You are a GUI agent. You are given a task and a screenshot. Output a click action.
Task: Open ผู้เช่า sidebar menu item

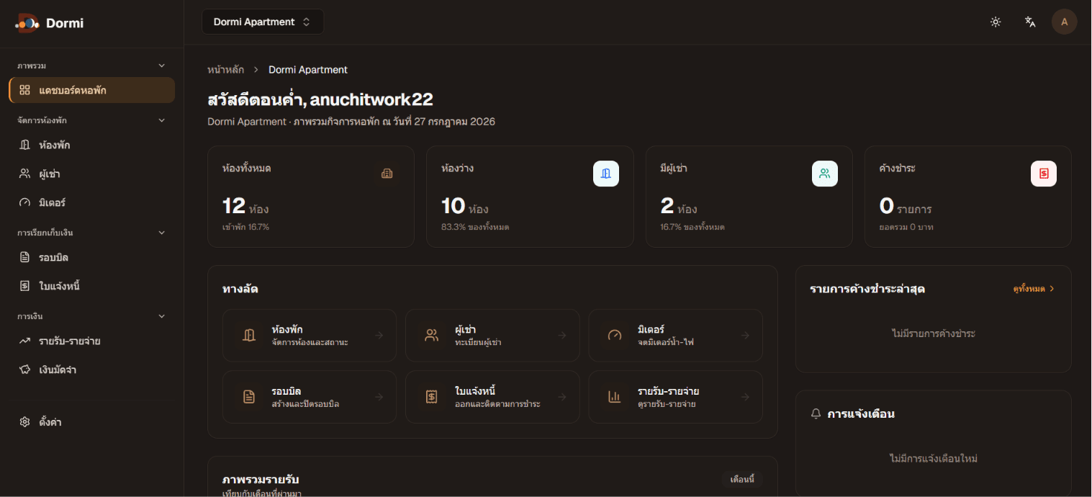(92, 174)
